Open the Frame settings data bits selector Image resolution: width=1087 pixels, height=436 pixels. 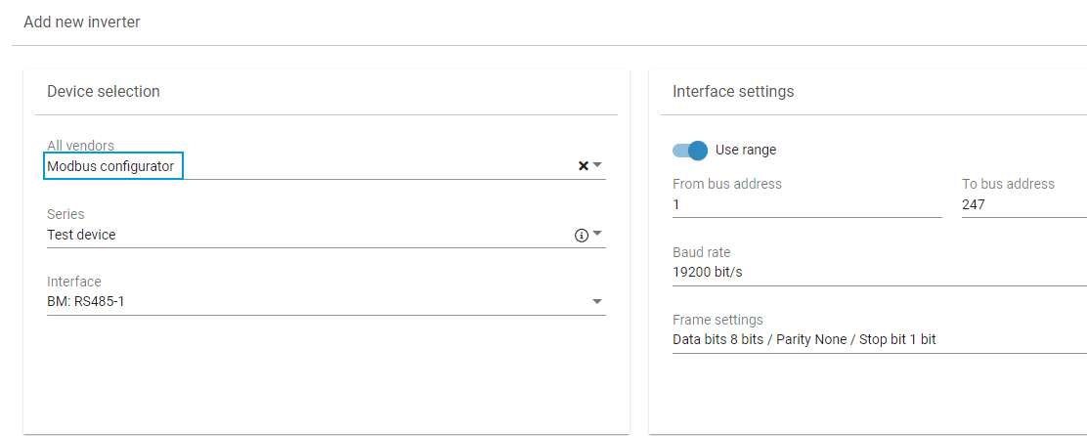[x=878, y=340]
